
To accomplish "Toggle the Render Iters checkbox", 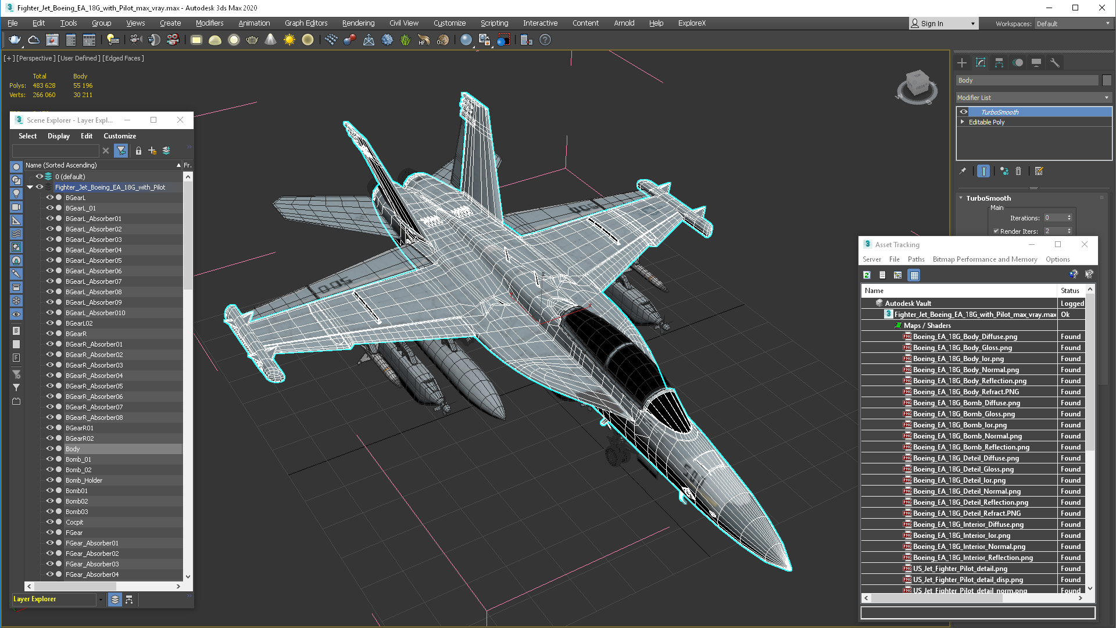I will click(x=996, y=231).
